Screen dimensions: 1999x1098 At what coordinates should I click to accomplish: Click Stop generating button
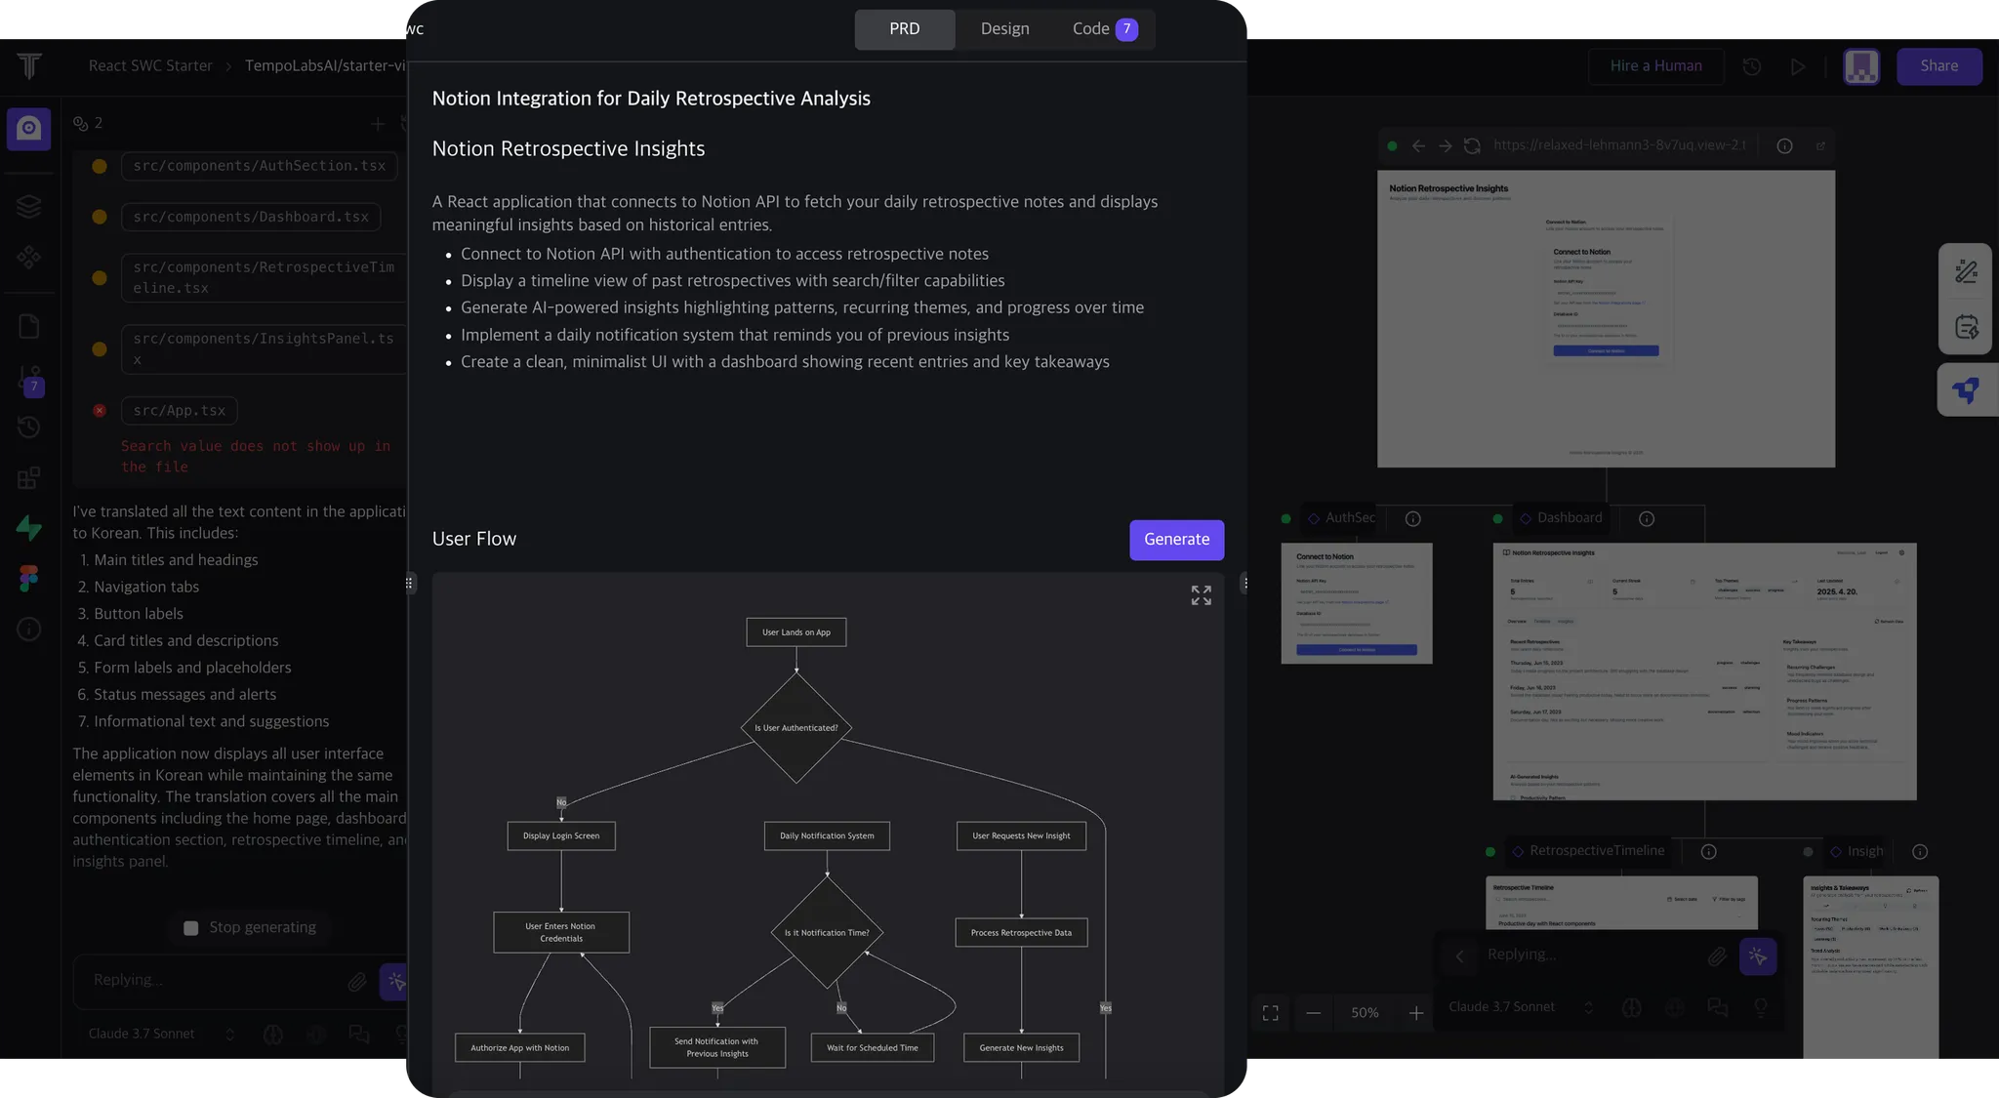[x=250, y=927]
